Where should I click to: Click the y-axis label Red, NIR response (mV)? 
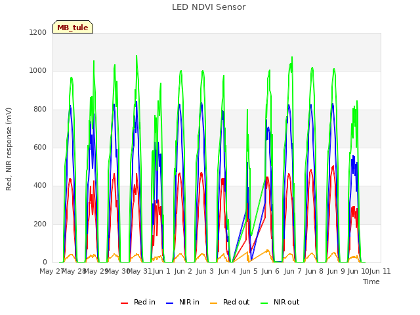(x=9, y=149)
